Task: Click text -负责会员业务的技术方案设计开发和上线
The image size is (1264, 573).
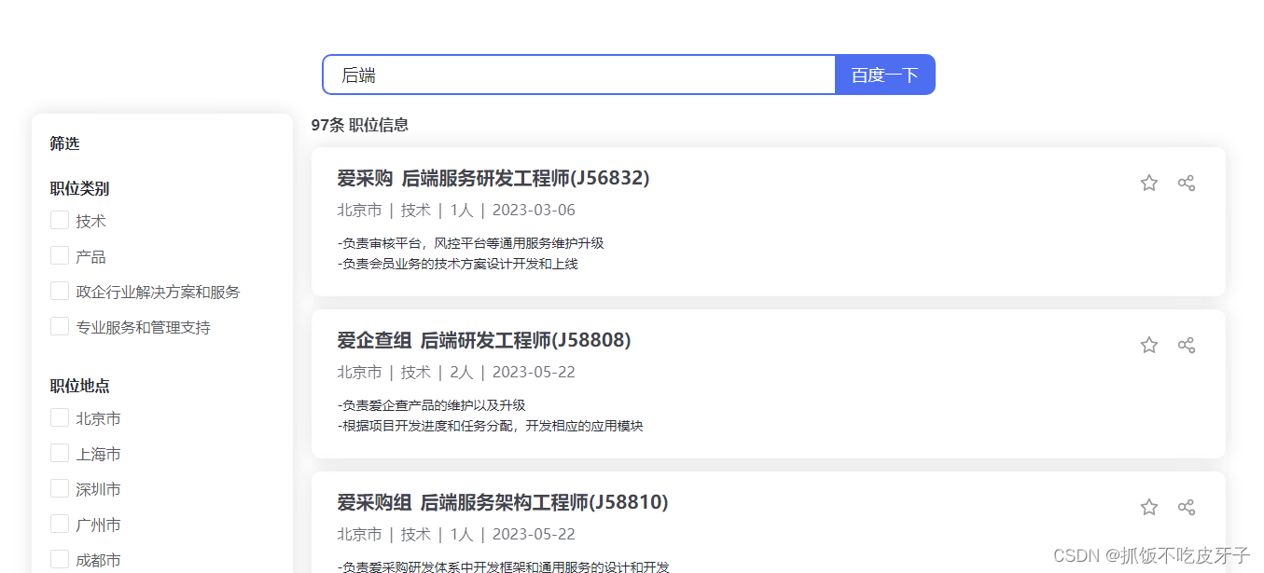Action: click(458, 264)
